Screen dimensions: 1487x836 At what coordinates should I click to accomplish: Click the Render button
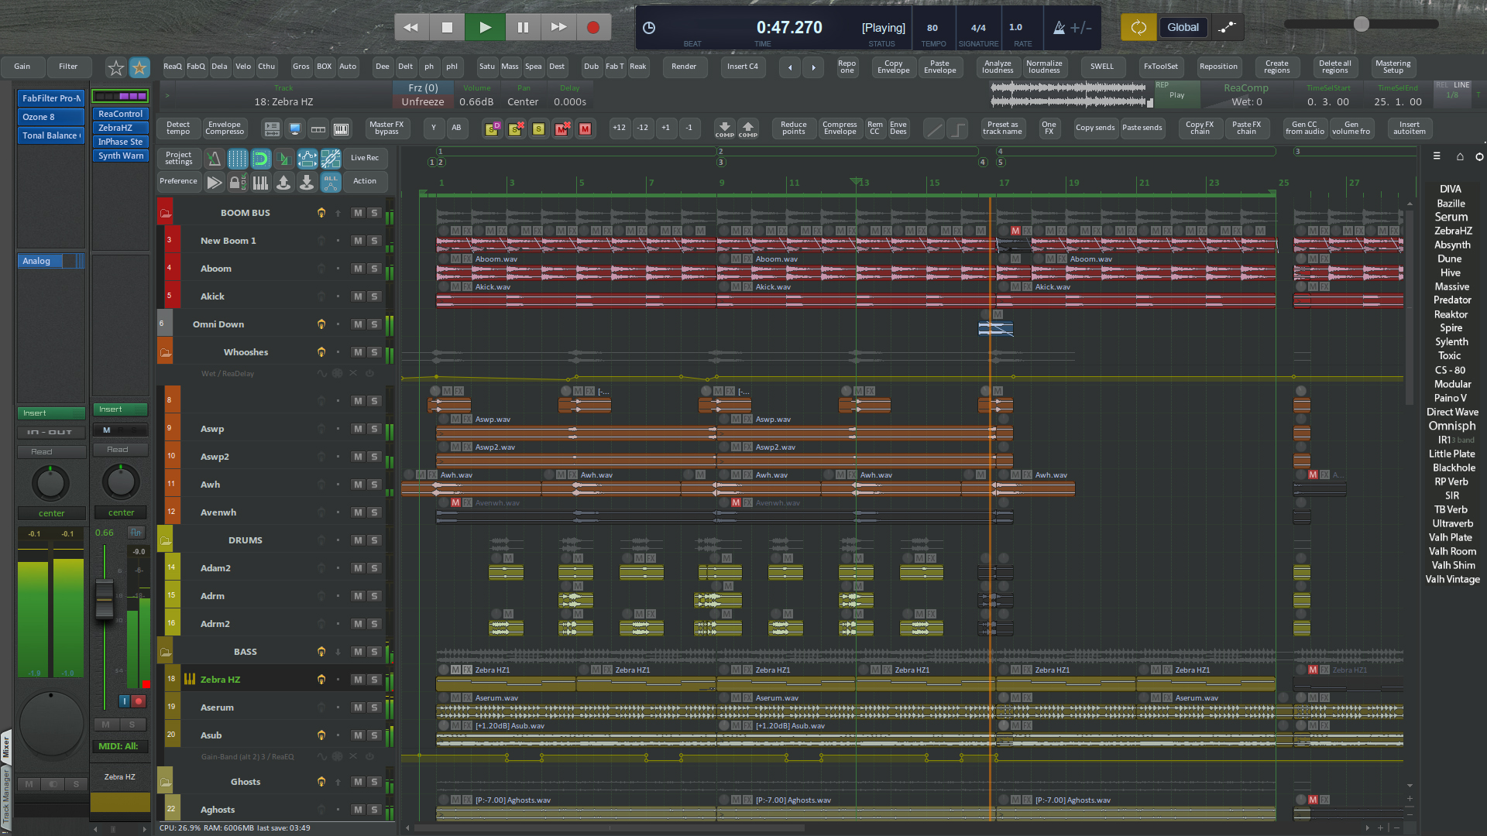pos(683,67)
